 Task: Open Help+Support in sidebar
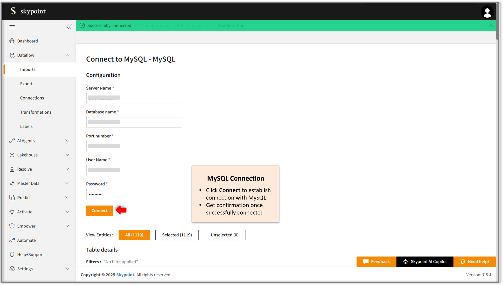(30, 254)
